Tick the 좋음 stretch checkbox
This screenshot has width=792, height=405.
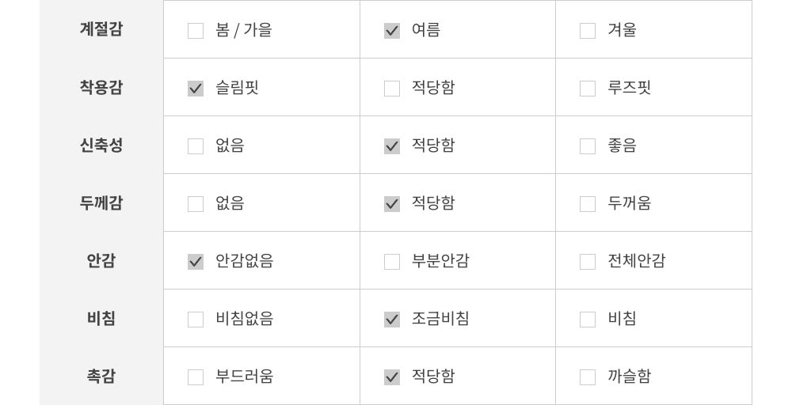(588, 146)
